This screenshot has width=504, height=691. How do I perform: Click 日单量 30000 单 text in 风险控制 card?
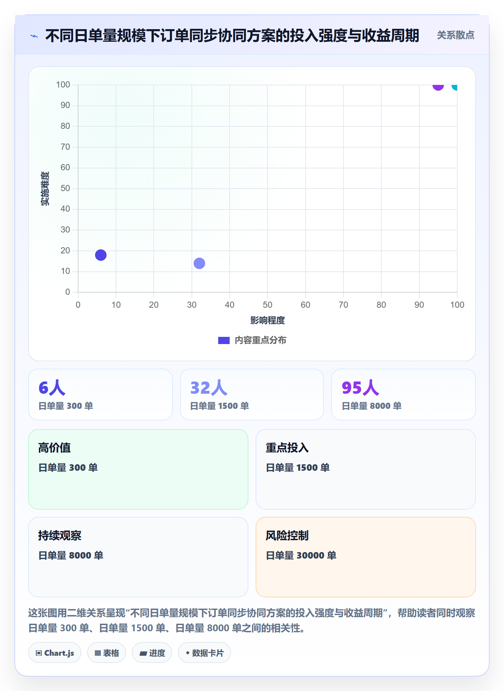(301, 555)
